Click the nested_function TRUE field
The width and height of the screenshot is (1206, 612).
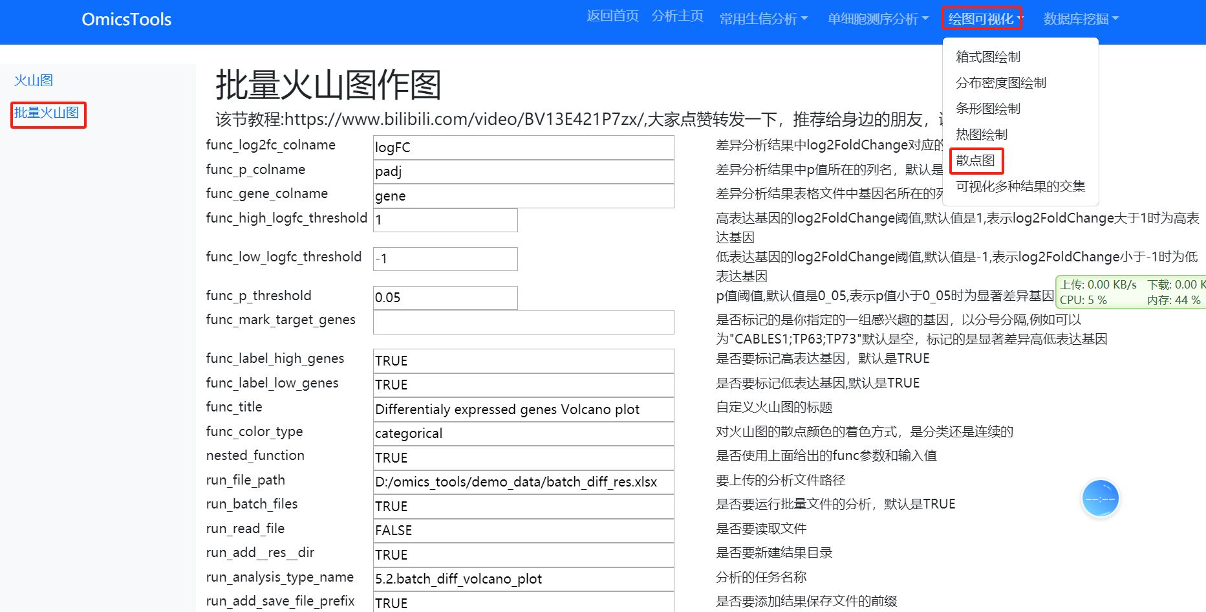point(523,458)
